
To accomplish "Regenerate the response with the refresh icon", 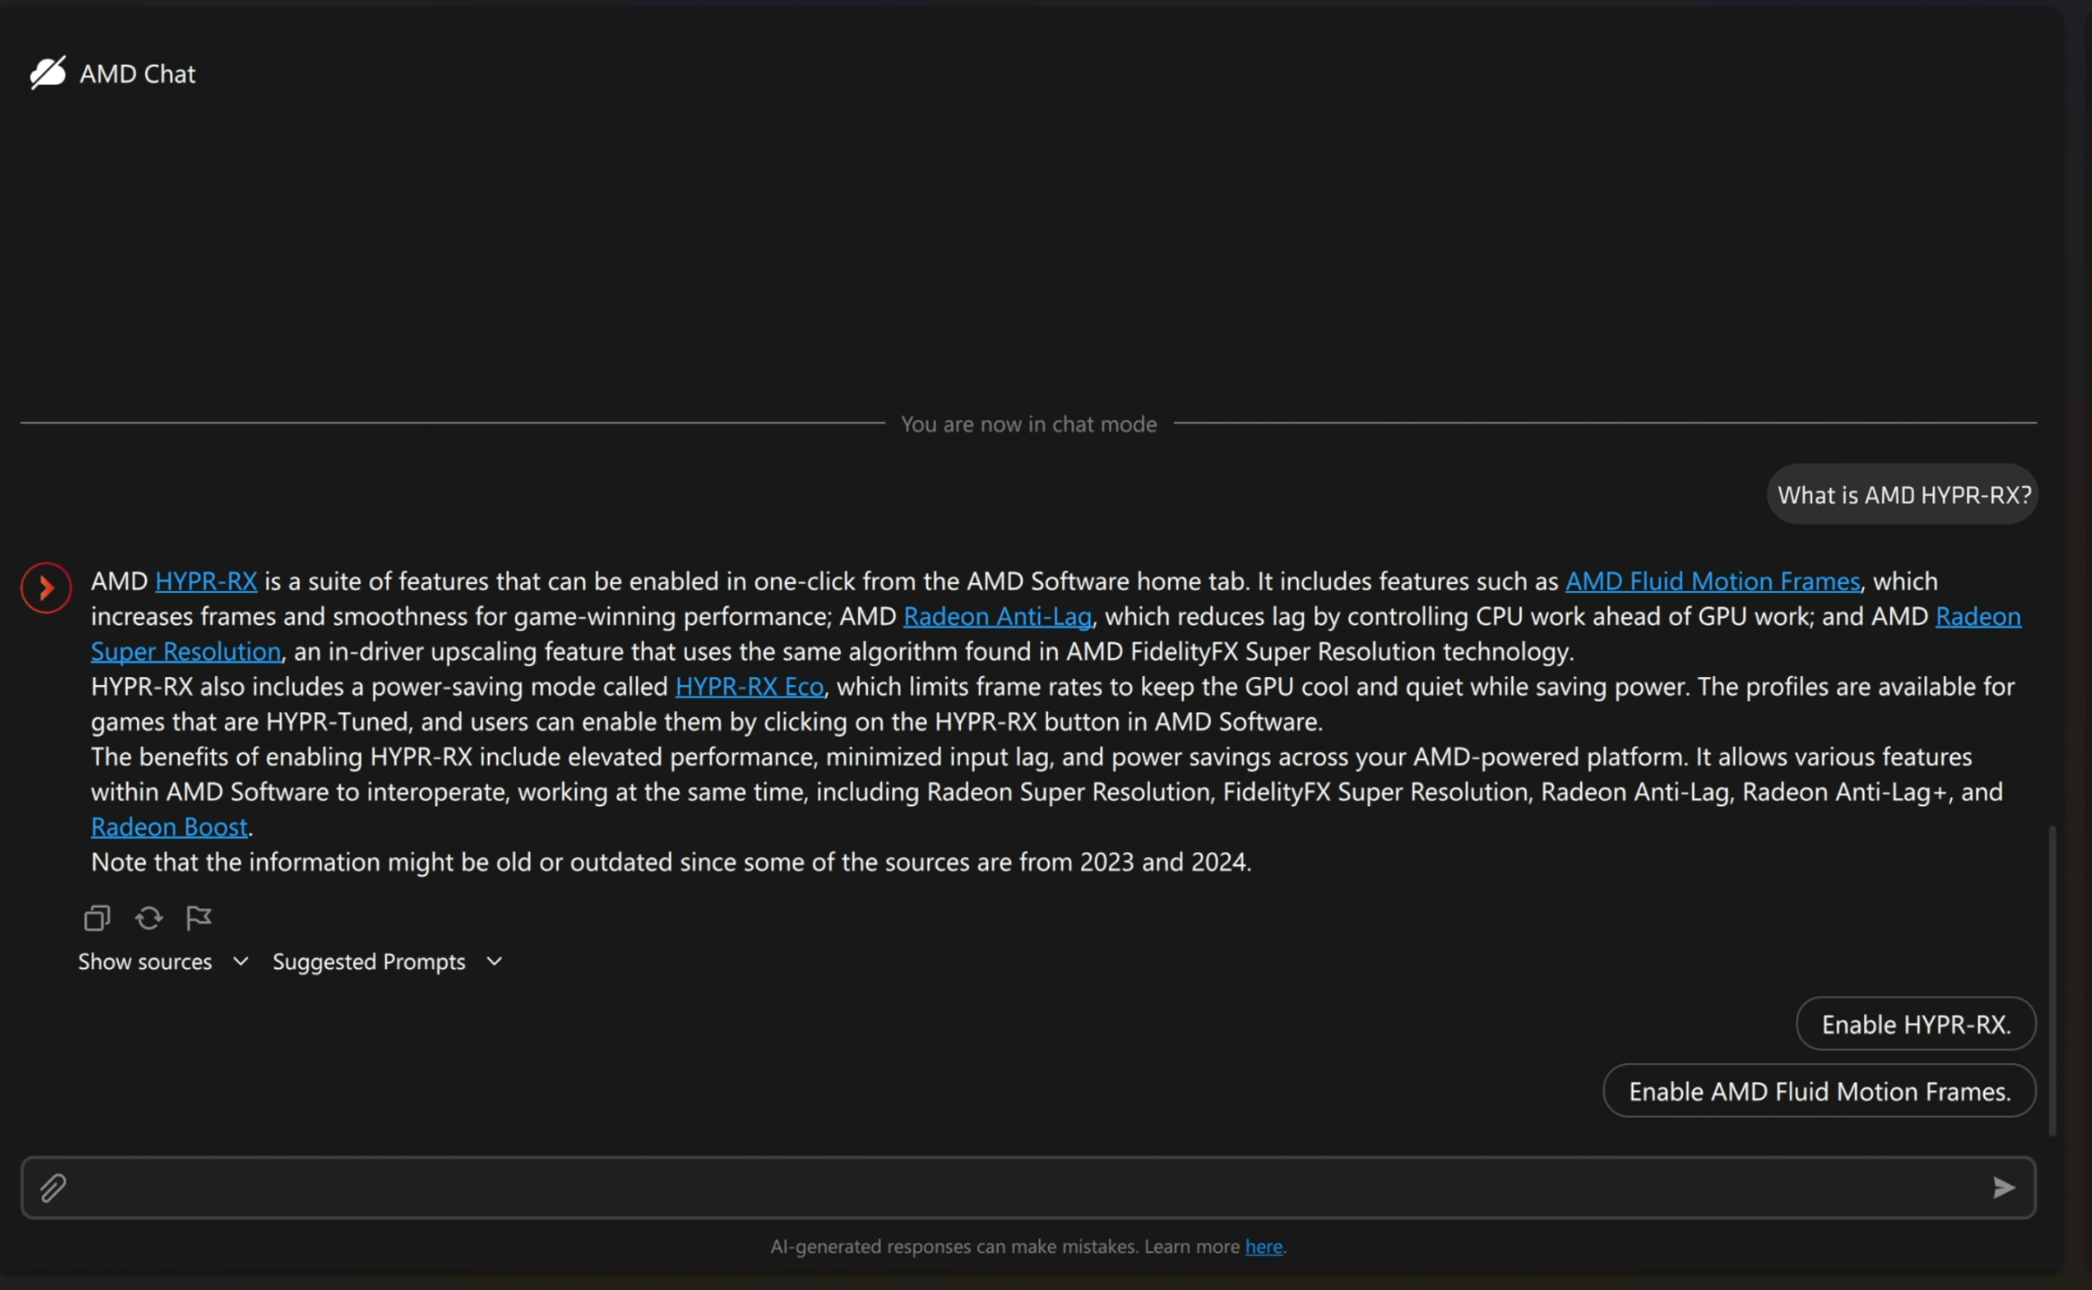I will (x=149, y=918).
